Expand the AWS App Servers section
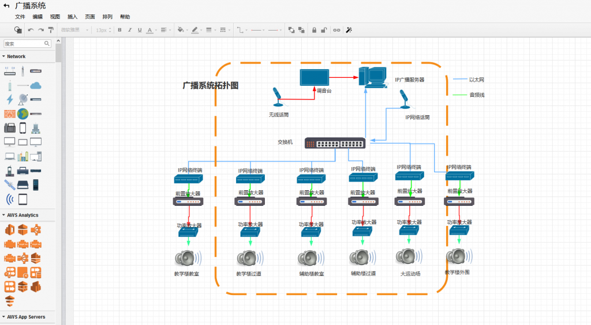 point(25,317)
